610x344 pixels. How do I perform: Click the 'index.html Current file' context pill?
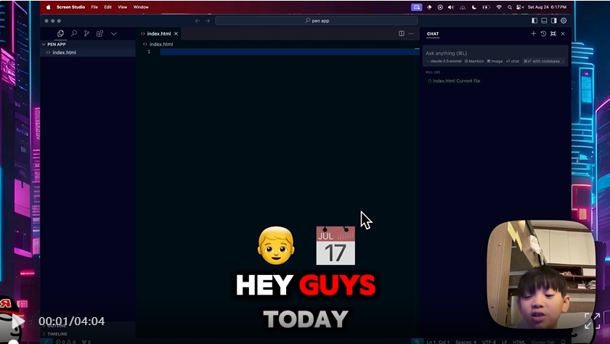coord(454,81)
